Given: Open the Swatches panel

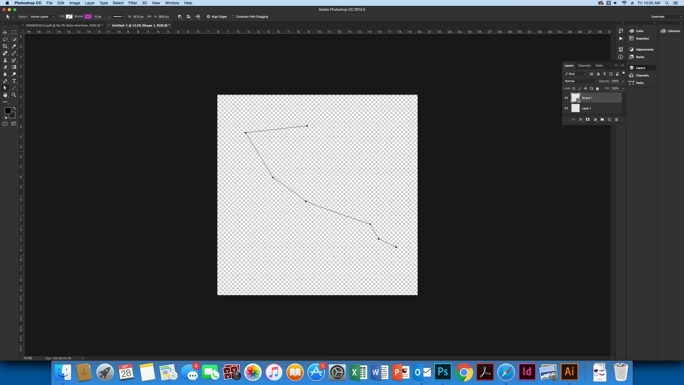Looking at the screenshot, I should [642, 38].
